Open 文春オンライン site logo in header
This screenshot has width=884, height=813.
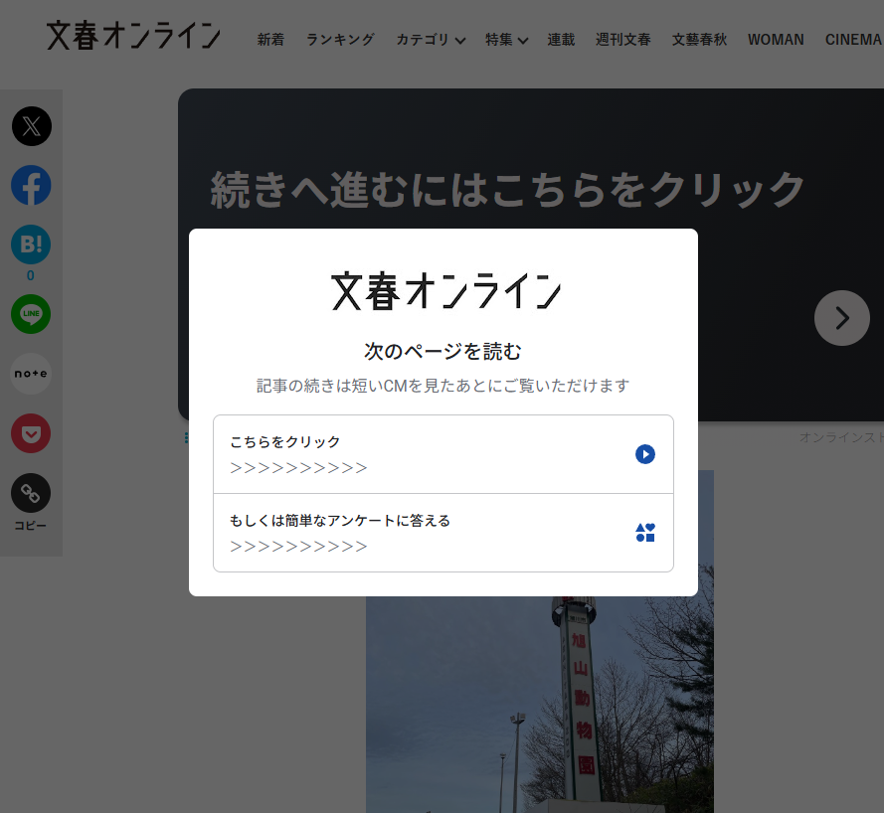pos(133,36)
